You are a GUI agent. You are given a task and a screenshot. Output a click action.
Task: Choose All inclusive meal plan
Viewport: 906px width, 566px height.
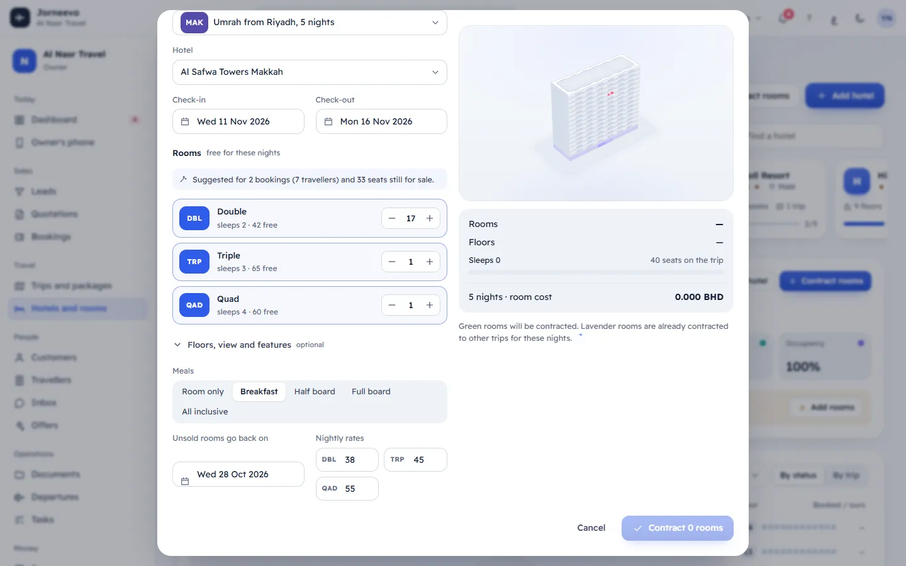point(205,411)
